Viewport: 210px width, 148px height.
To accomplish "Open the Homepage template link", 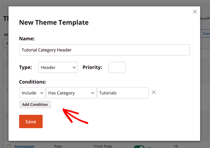I will tap(24, 146).
